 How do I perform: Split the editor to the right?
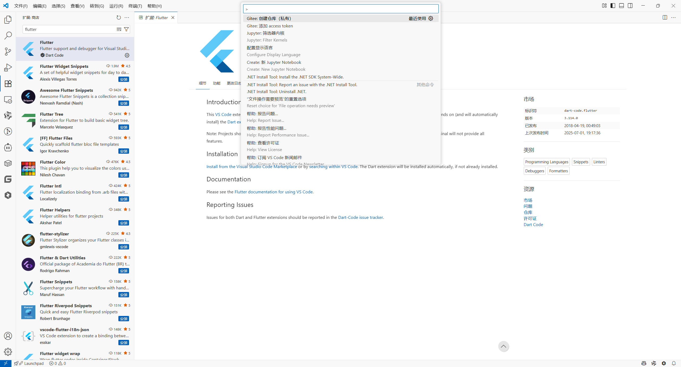(665, 18)
